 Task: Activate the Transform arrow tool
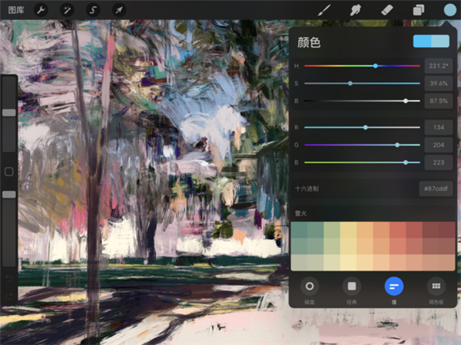click(x=119, y=10)
